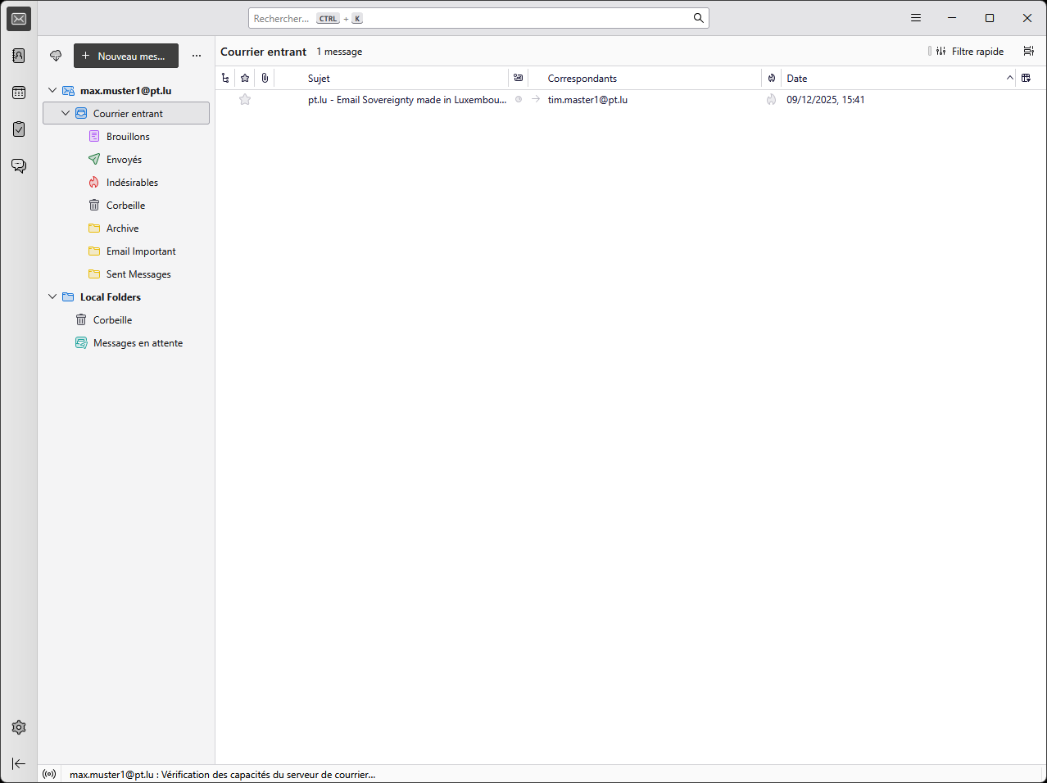
Task: Open Settings via the gear icon
Action: (x=19, y=727)
